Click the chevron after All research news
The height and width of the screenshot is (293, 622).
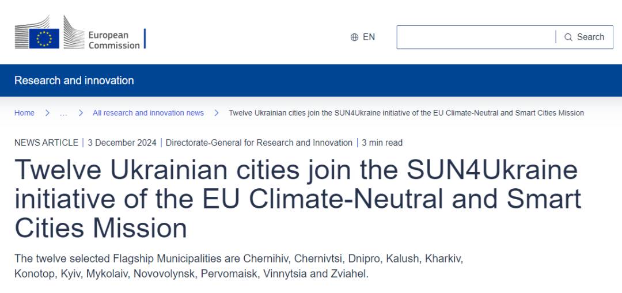[217, 113]
